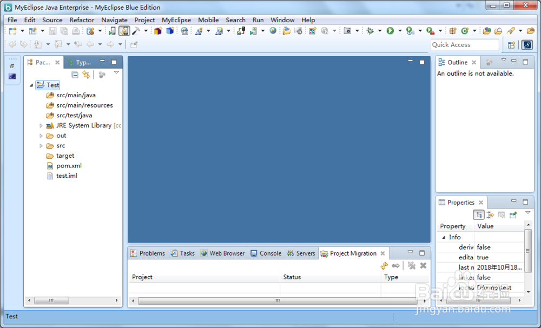Click the green Run button icon
541x328 pixels.
point(390,31)
